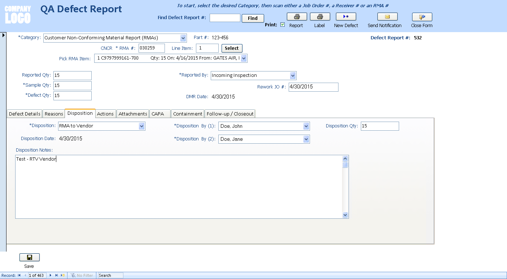Click the Disposition Date value 4/30/2015
Viewport: 507px width, 279px height.
71,139
